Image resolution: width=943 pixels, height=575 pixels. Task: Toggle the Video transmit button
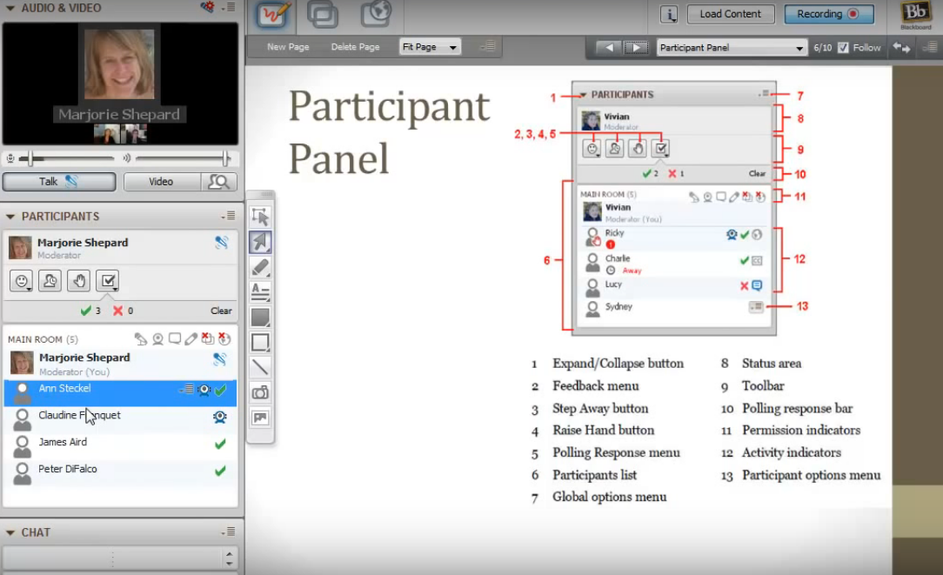[162, 182]
